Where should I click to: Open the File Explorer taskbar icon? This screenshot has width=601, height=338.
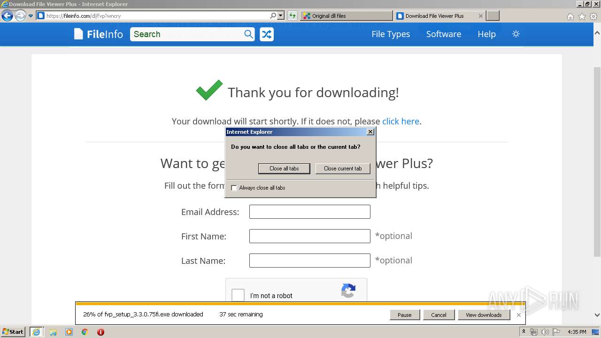[x=53, y=332]
